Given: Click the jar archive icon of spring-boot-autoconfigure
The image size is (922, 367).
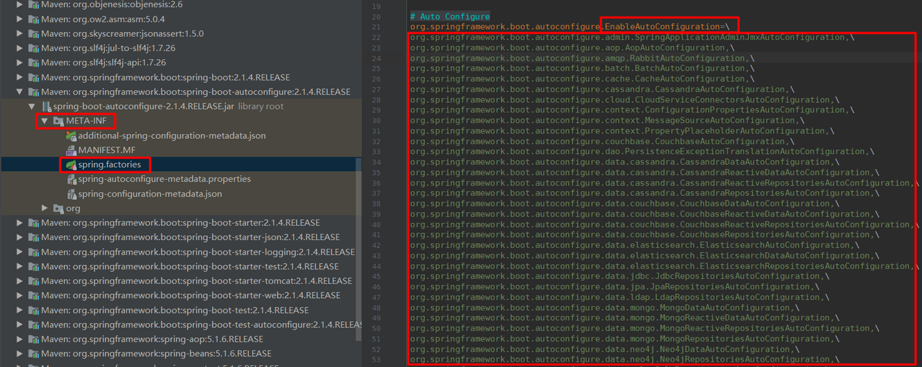Looking at the screenshot, I should [x=46, y=107].
